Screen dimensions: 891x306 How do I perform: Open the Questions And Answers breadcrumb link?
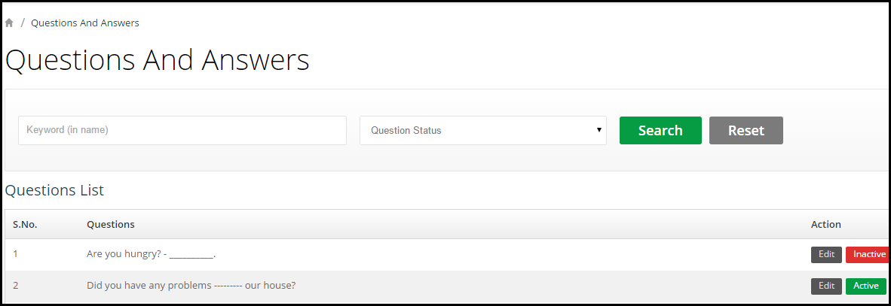tap(84, 23)
